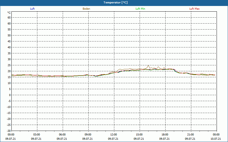Click the 09:00 time axis label
Image resolution: width=228 pixels, height=142 pixels.
coord(88,135)
